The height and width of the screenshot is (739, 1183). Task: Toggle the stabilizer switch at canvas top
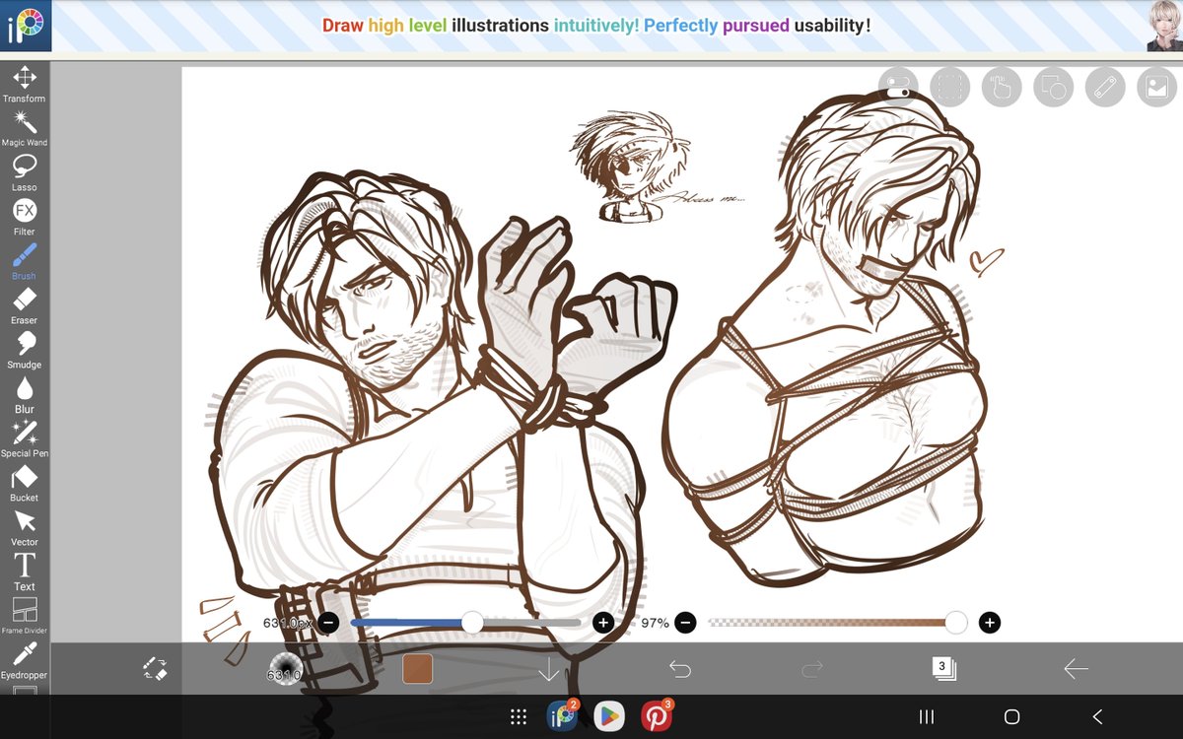896,87
